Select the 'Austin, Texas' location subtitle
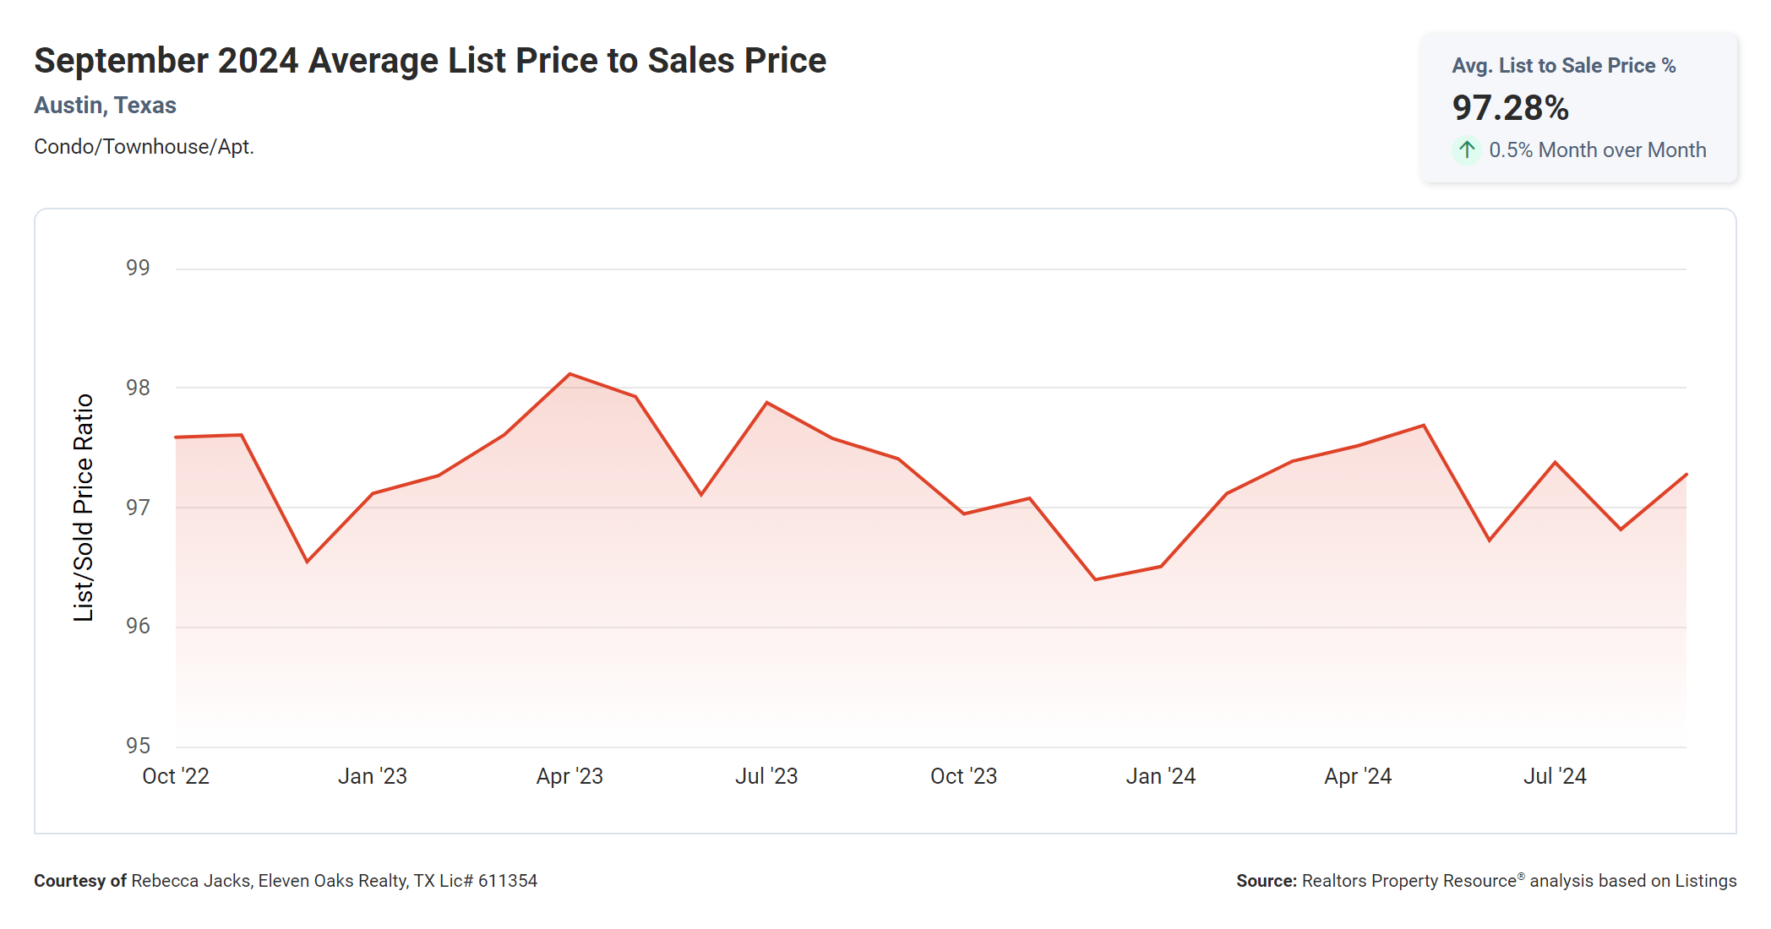The height and width of the screenshot is (929, 1771). click(x=105, y=106)
